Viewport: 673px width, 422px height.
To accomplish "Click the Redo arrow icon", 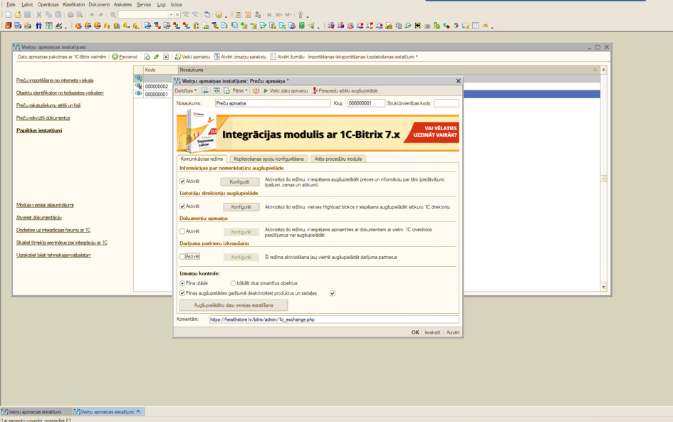I will 101,14.
